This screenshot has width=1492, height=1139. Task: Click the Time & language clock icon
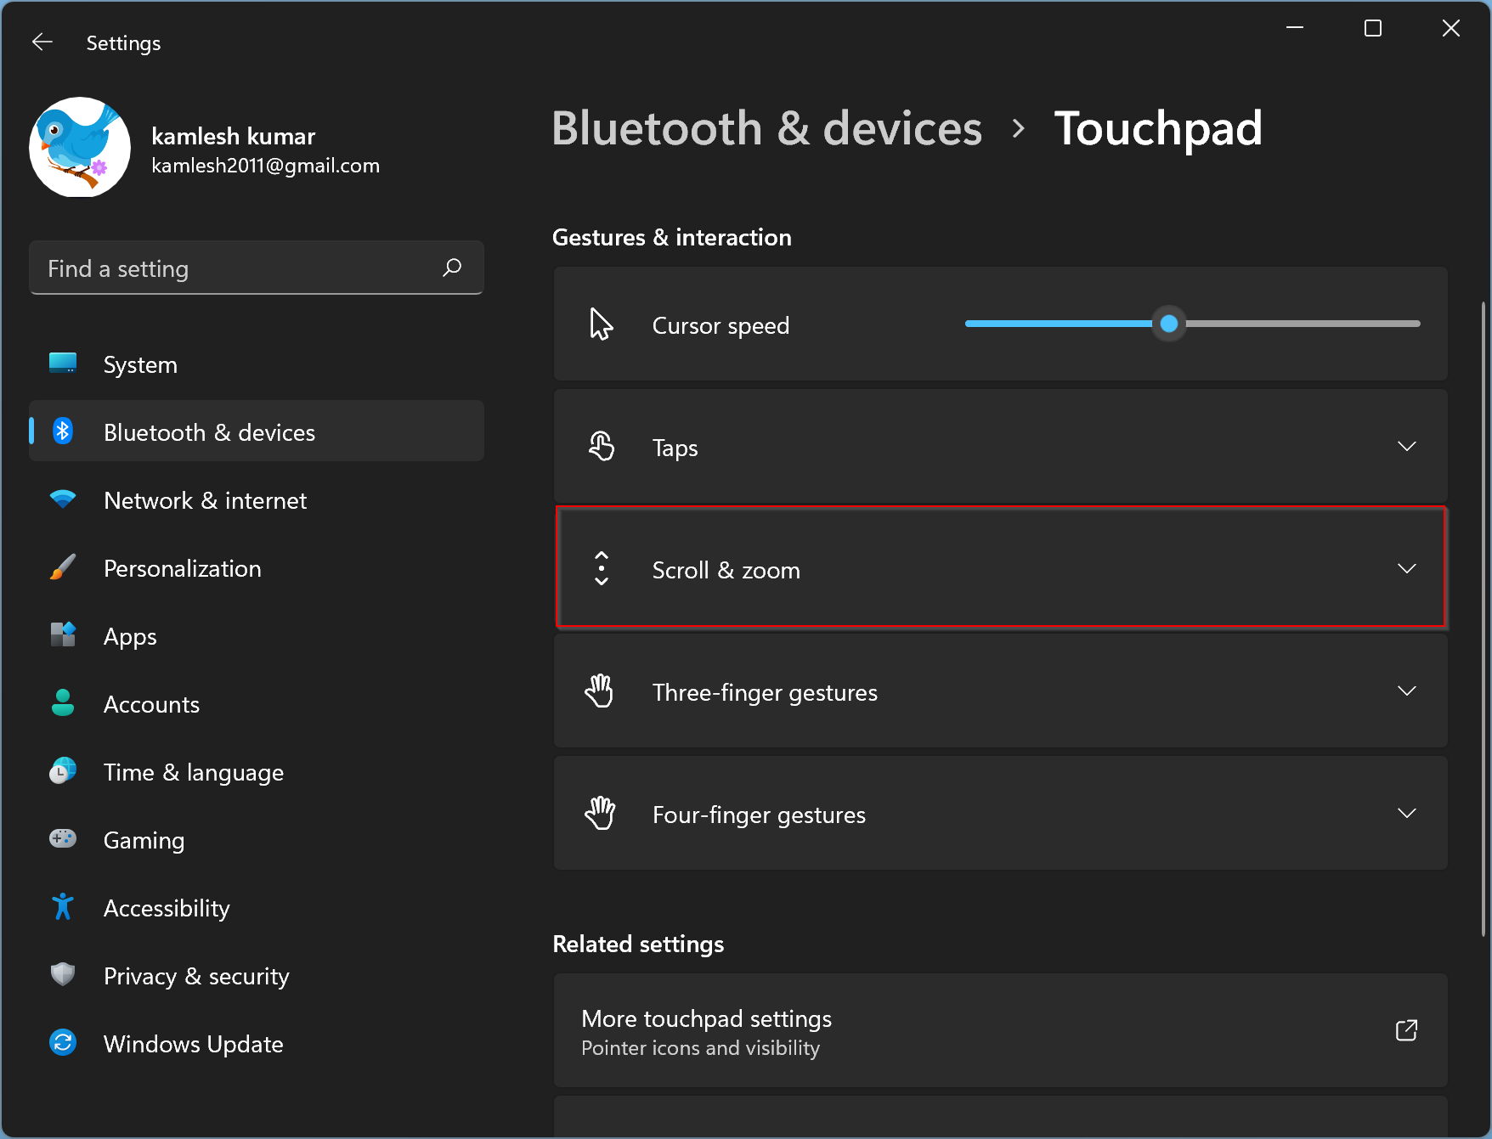click(63, 770)
